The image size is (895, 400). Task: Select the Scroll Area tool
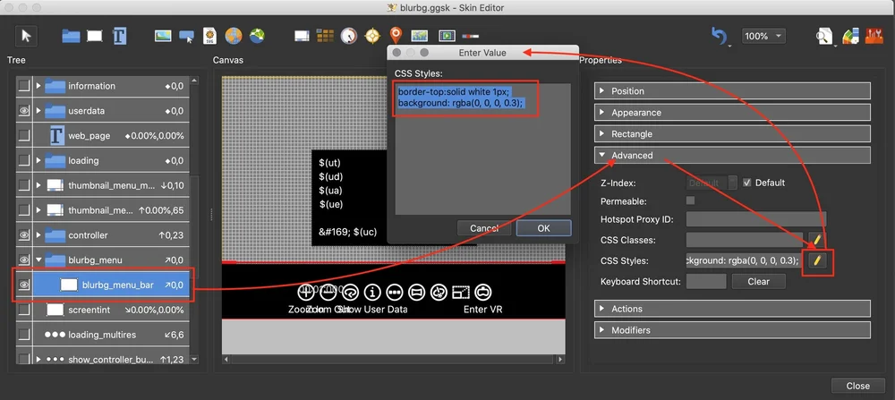click(x=302, y=36)
